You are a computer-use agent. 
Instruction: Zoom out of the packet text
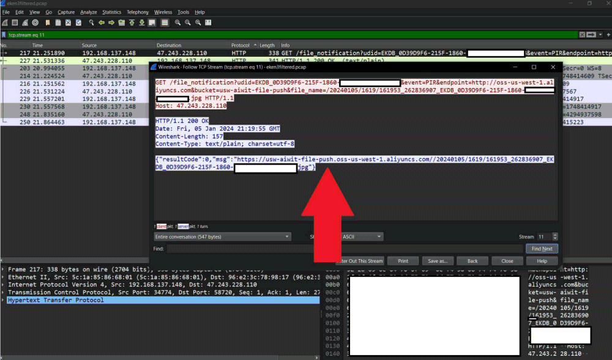pyautogui.click(x=188, y=23)
